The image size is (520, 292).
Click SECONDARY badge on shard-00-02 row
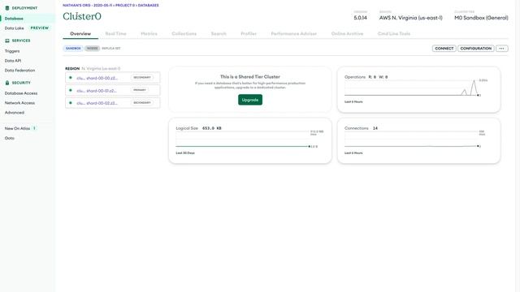tap(142, 103)
